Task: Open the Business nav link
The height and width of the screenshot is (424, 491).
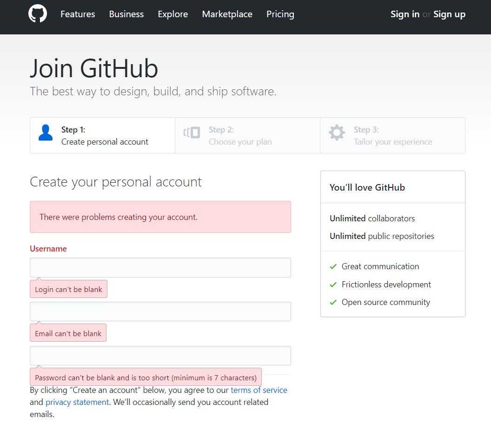Action: 126,14
